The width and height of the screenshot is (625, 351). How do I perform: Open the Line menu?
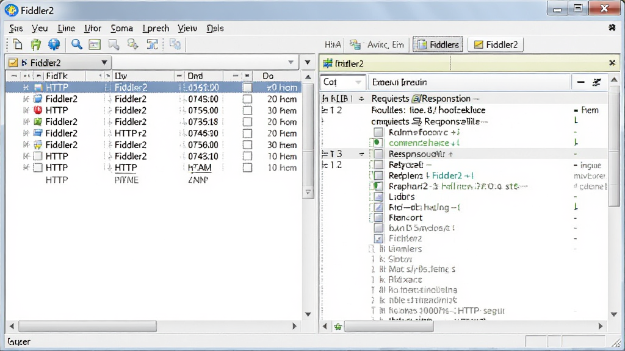pyautogui.click(x=66, y=28)
